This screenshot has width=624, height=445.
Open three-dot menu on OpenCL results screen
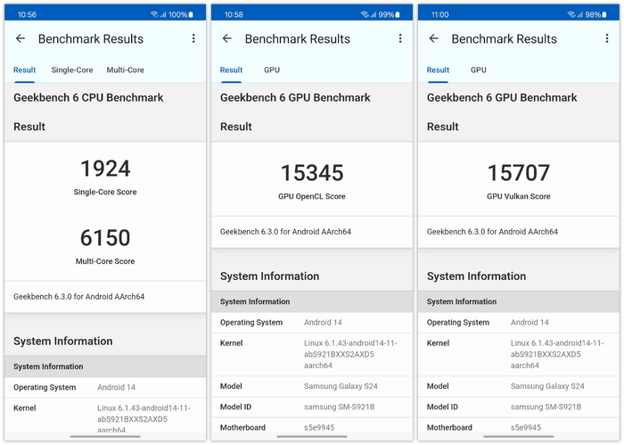(x=400, y=38)
